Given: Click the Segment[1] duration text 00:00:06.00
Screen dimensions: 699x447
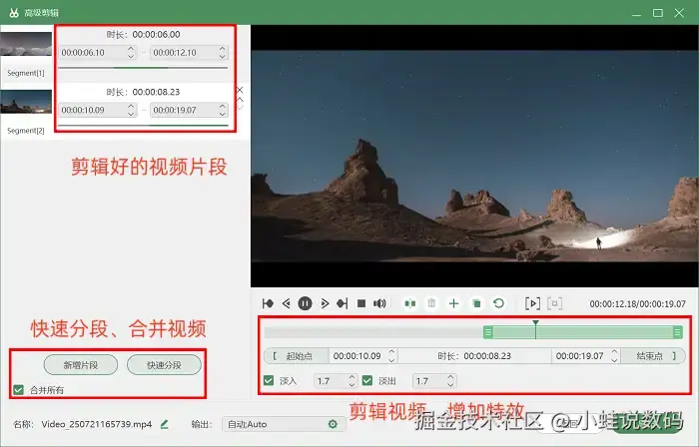Looking at the screenshot, I should tap(156, 34).
